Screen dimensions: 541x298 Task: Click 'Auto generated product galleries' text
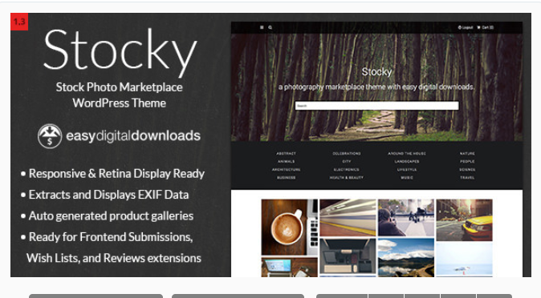[111, 216]
